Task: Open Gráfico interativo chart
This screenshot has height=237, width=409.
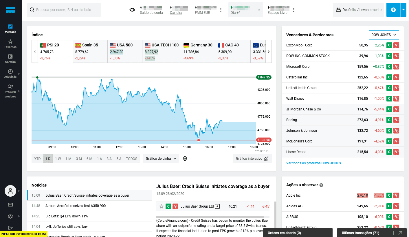Action: (252, 159)
